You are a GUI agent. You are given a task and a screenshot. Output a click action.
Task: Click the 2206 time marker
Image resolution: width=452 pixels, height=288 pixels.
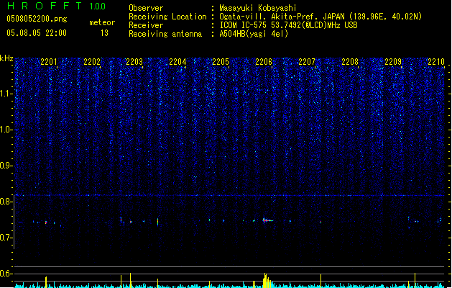tap(264, 62)
